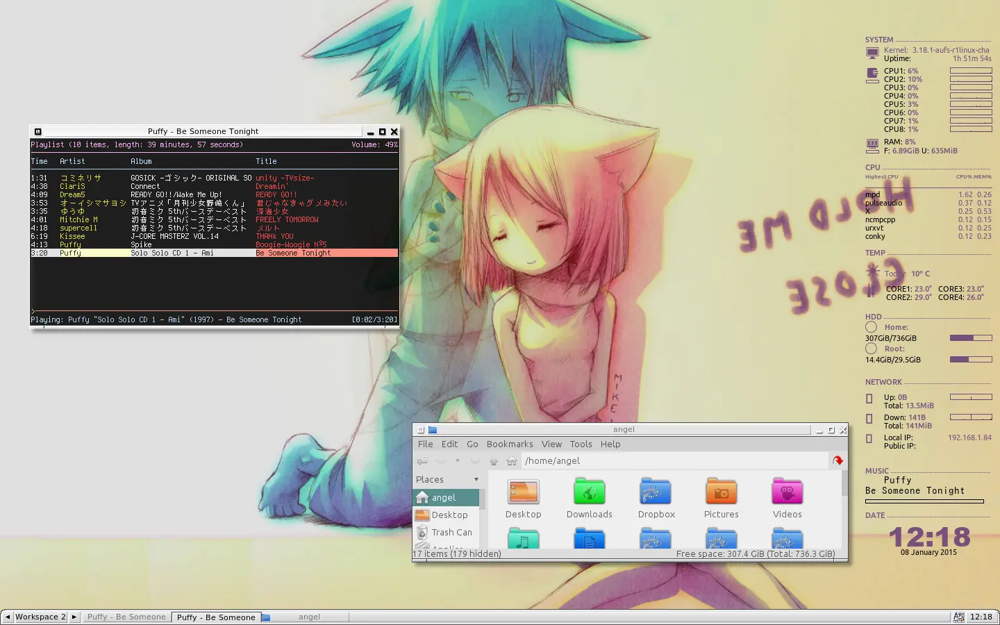This screenshot has width=1000, height=625.
Task: Maximize the Puffy terminal window
Action: coord(382,131)
